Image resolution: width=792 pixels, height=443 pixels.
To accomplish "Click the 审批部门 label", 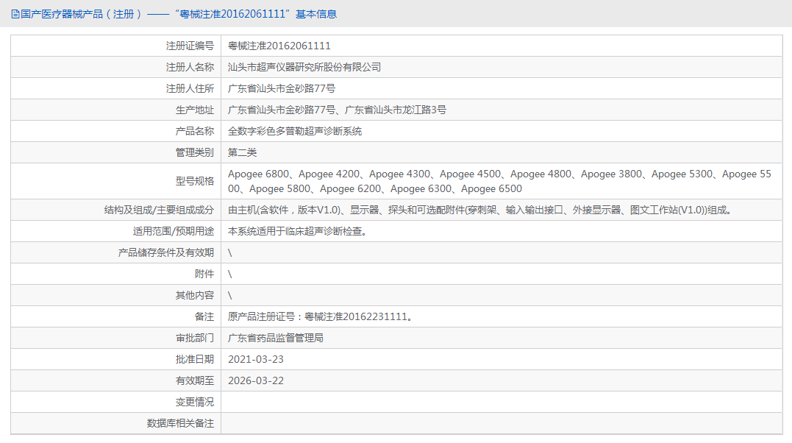I will click(x=194, y=338).
